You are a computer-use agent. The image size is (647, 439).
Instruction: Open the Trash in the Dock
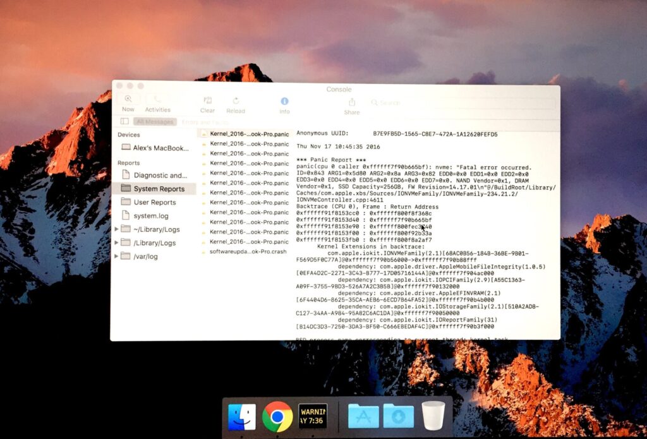[x=433, y=416]
